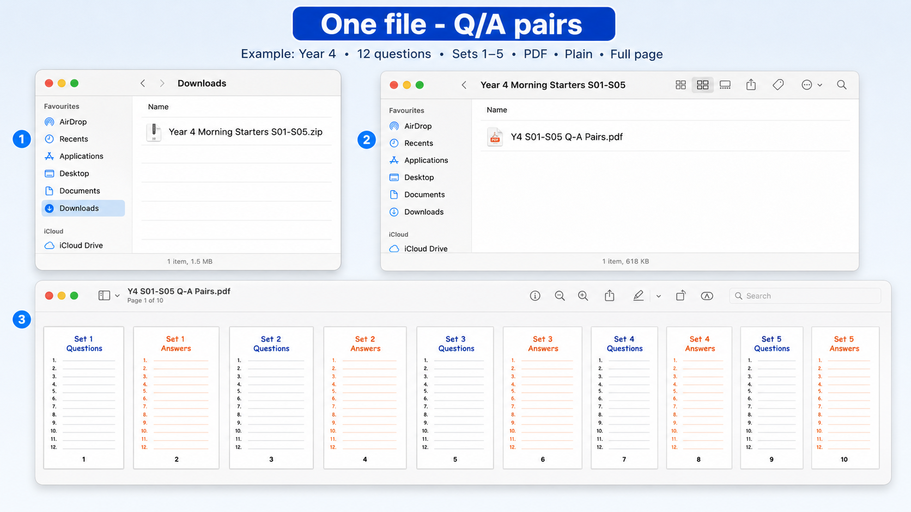Open the Set 4 Questions page thumbnail
This screenshot has height=512, width=911.
(624, 398)
